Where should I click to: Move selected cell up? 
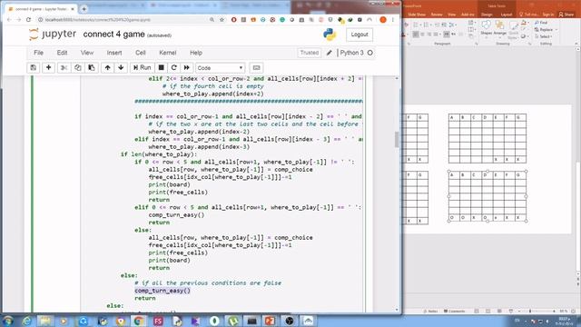(107, 68)
